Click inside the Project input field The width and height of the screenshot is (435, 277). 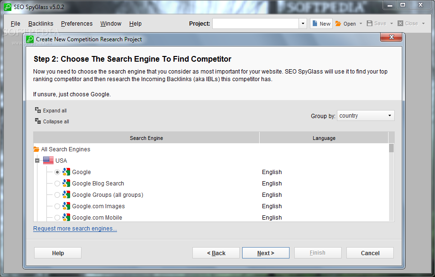[x=255, y=24]
